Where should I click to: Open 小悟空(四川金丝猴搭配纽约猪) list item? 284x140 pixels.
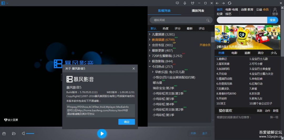pyautogui.click(x=174, y=77)
